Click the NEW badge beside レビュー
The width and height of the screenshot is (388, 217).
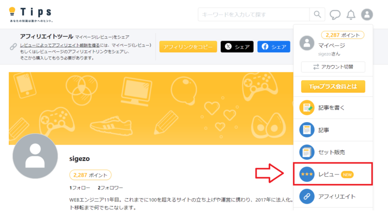click(x=347, y=175)
